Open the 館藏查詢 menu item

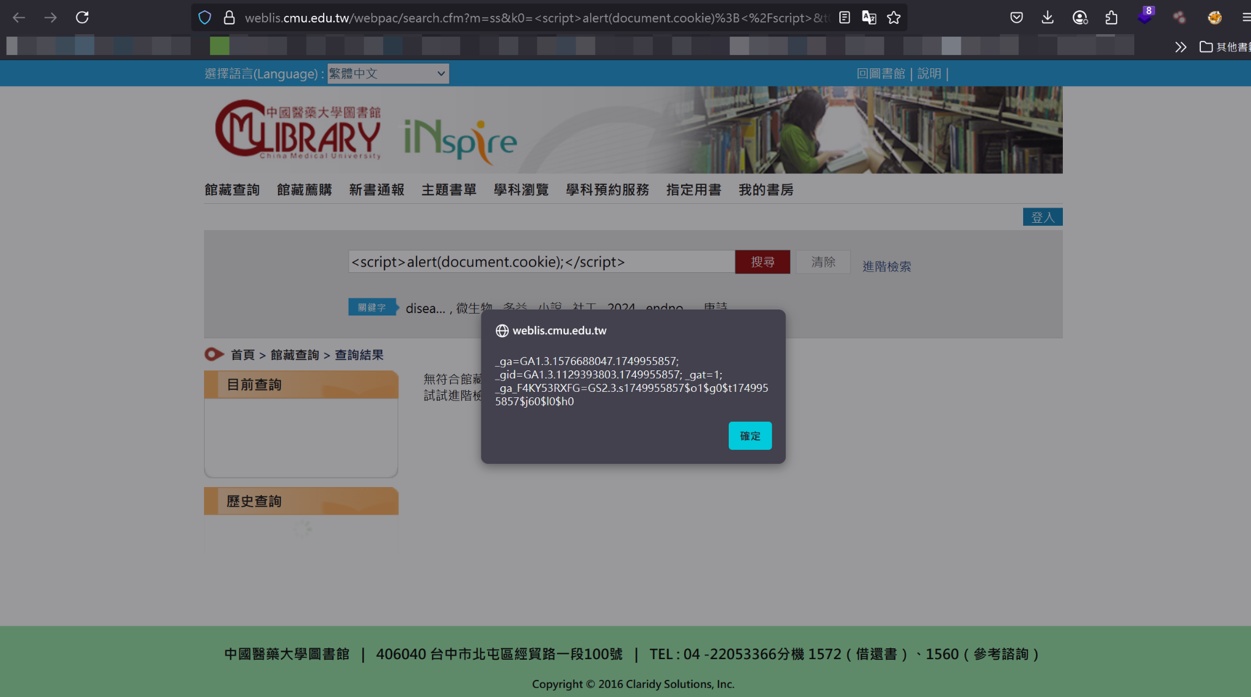(232, 190)
